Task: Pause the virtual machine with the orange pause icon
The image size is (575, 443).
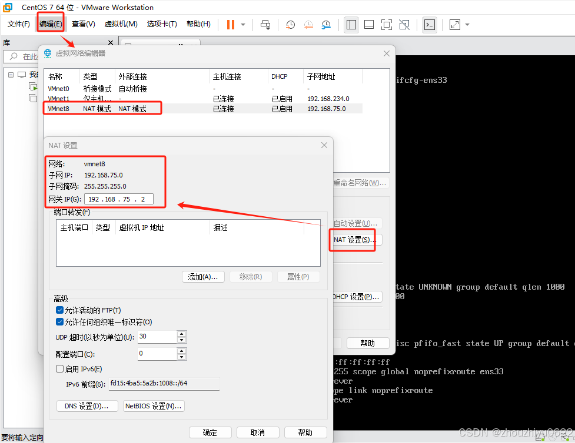Action: 231,25
